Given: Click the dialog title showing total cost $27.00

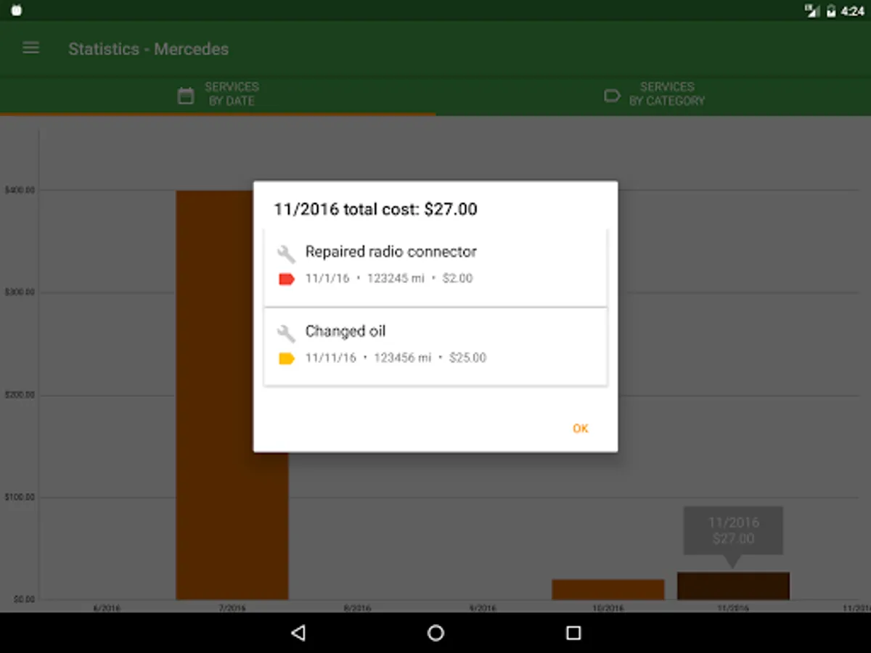Looking at the screenshot, I should pos(375,210).
